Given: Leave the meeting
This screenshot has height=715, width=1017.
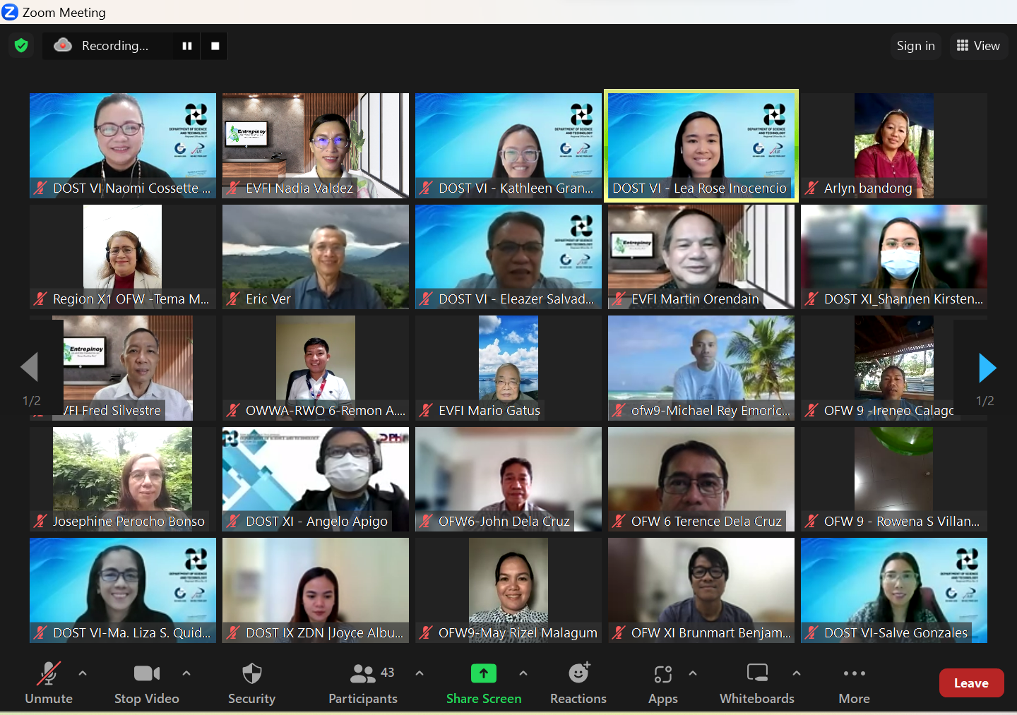Looking at the screenshot, I should pos(971,683).
